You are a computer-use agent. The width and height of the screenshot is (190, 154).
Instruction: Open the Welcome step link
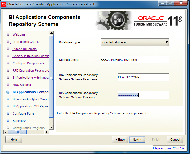coord(19,34)
